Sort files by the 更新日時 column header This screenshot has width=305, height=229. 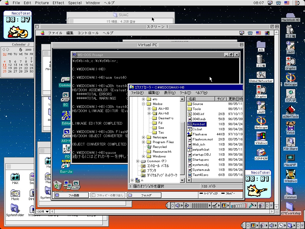coord(235,99)
